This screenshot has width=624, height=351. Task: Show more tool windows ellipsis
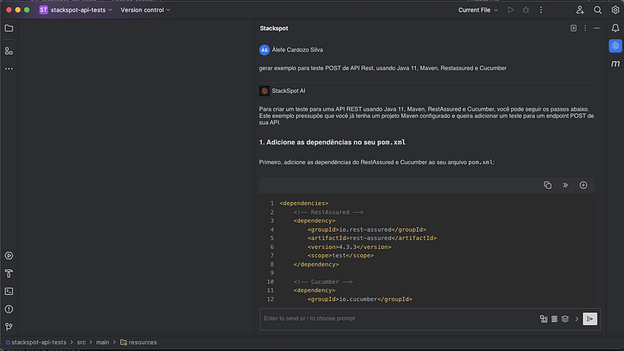[9, 69]
